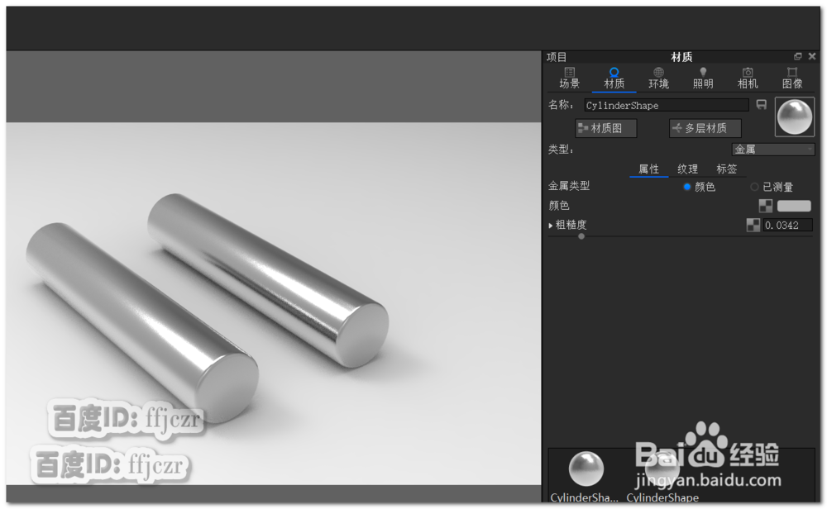Click the rear cylinder in the viewport

[x=268, y=279]
